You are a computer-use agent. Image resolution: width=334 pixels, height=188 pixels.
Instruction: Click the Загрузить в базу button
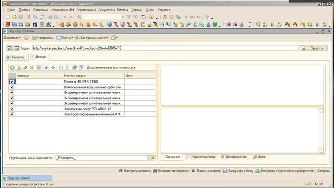(238, 171)
